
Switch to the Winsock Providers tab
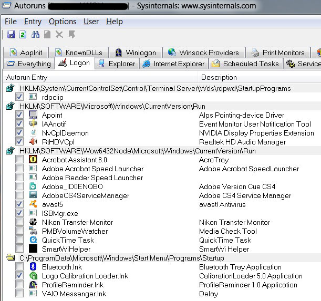click(x=203, y=53)
